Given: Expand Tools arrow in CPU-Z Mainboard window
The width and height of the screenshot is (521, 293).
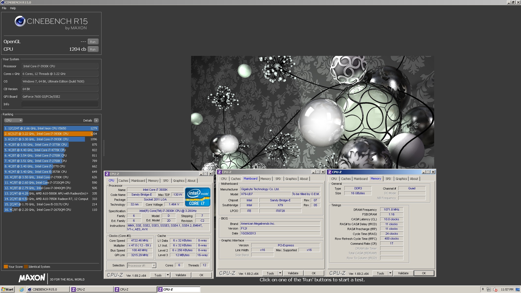Looking at the screenshot, I should point(280,273).
